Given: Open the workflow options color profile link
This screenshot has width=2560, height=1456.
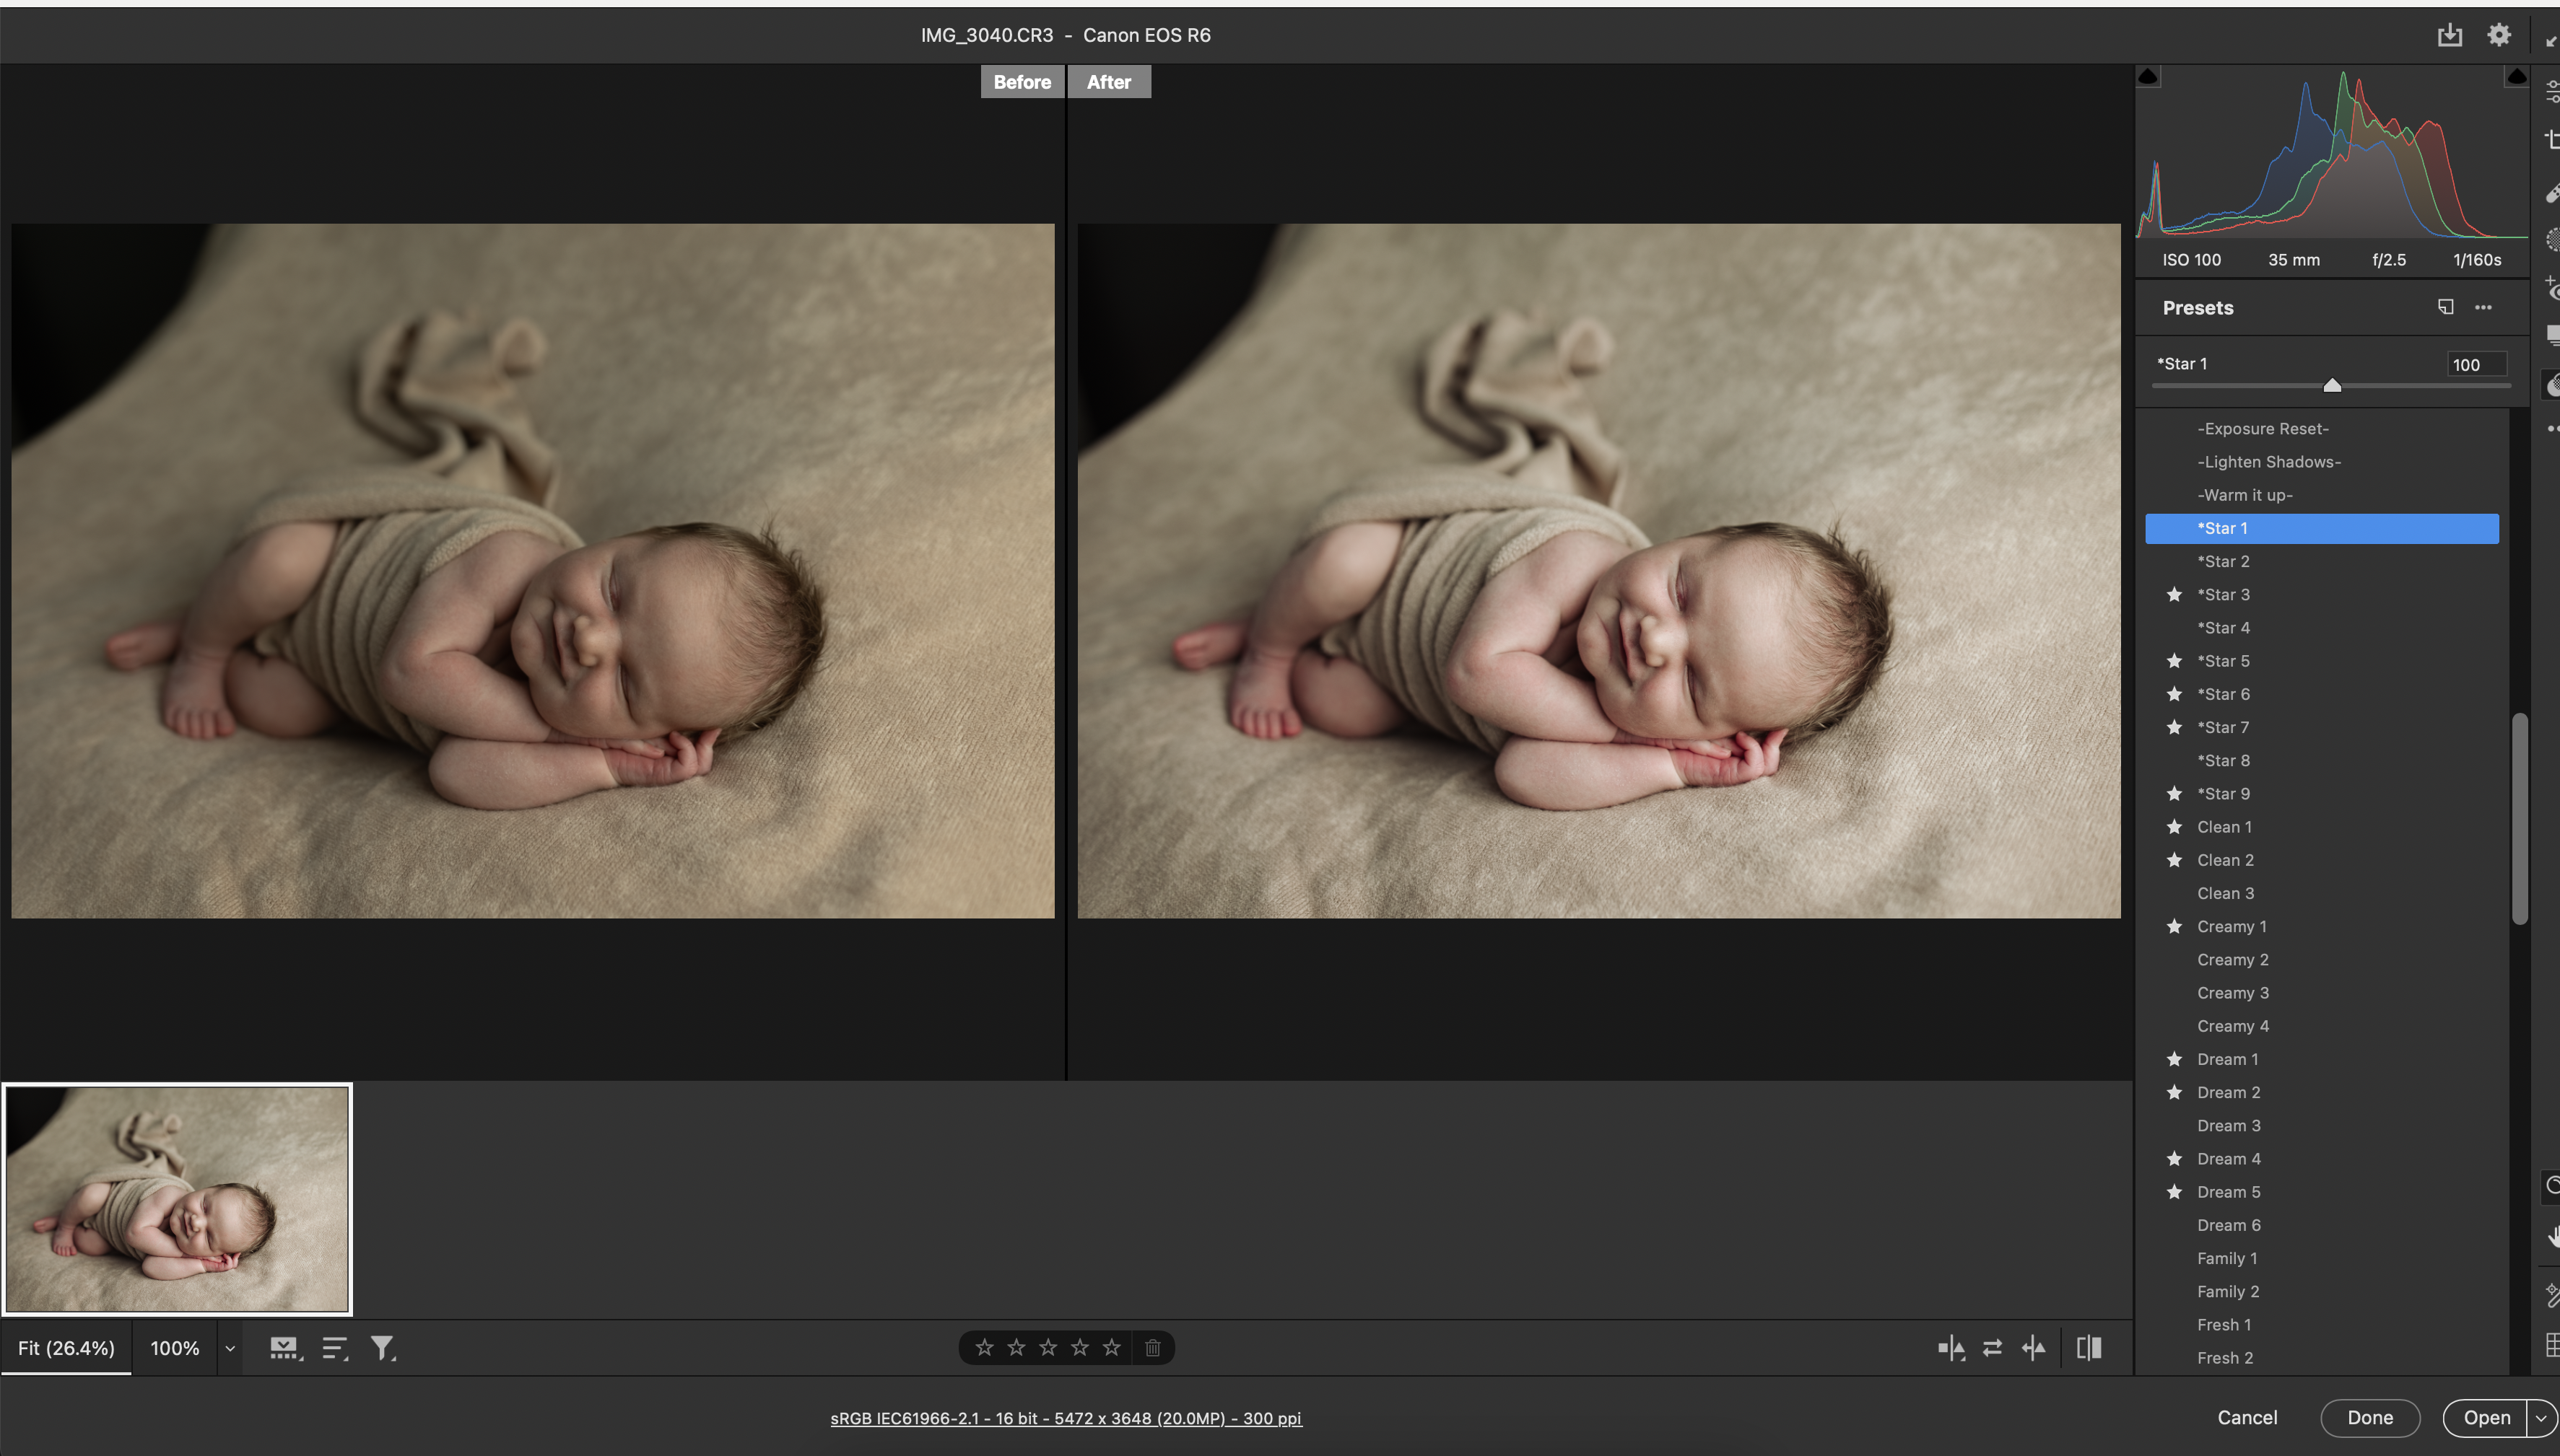Looking at the screenshot, I should click(x=1066, y=1418).
